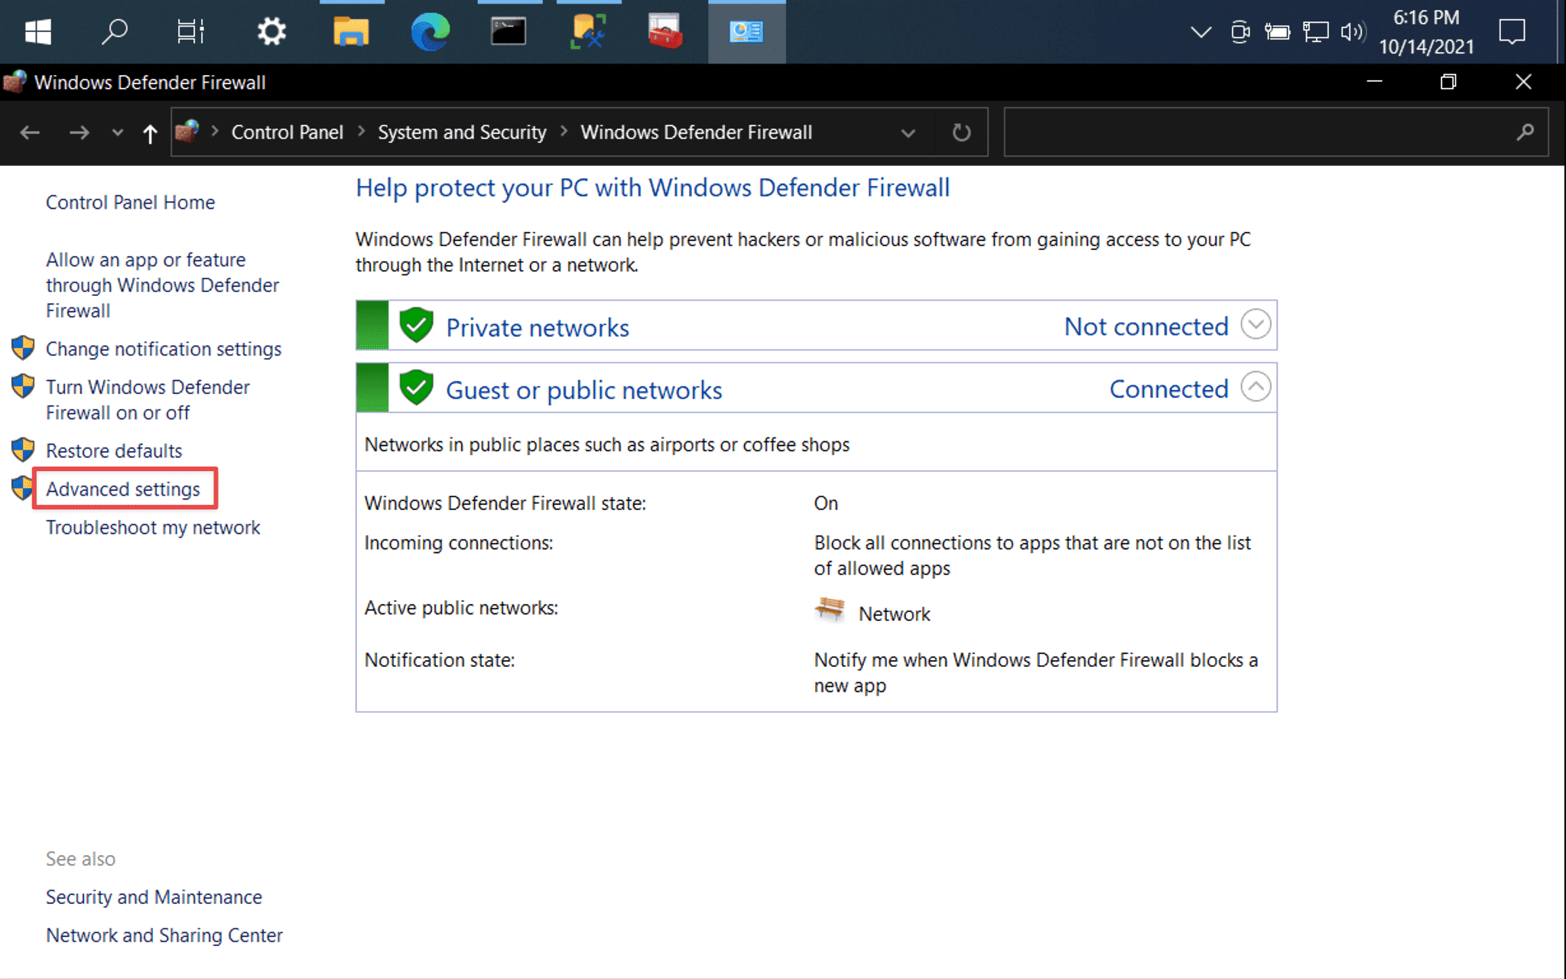Screen dimensions: 1566x979
Task: Click the firewall window title icon
Action: pyautogui.click(x=15, y=82)
